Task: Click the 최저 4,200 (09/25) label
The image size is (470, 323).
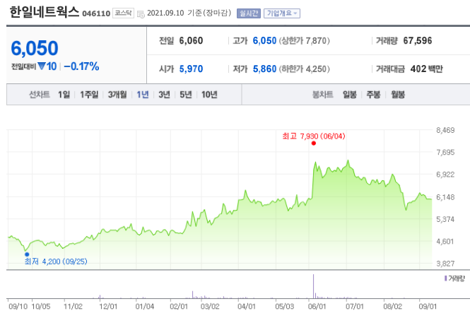Action: (56, 262)
